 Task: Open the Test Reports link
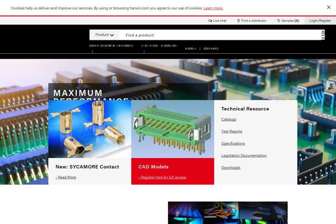232,132
